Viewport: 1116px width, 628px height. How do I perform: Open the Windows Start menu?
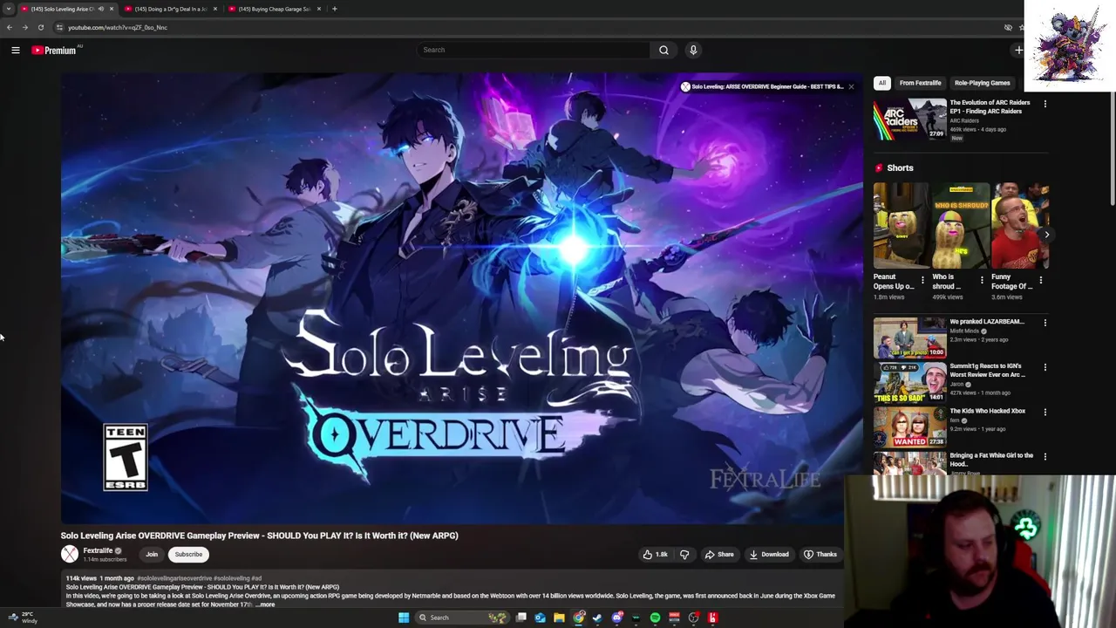tap(404, 618)
